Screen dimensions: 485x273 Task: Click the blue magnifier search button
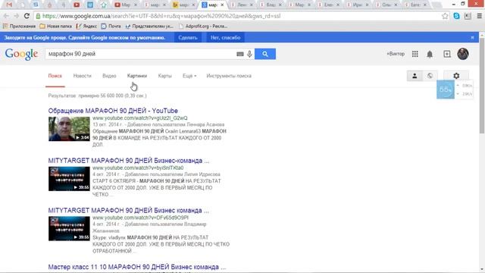point(265,54)
